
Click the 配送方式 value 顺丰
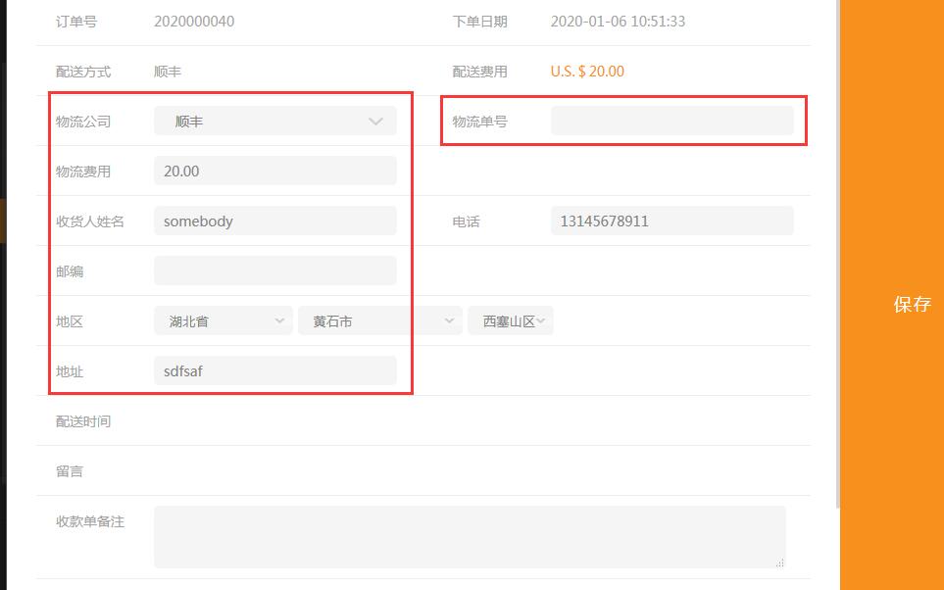pos(168,72)
